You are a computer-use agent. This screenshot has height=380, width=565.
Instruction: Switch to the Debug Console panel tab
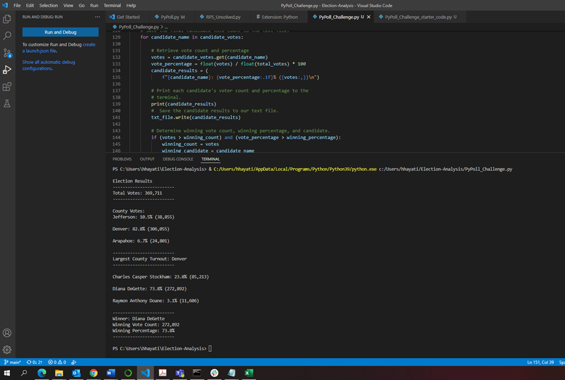[x=178, y=159]
